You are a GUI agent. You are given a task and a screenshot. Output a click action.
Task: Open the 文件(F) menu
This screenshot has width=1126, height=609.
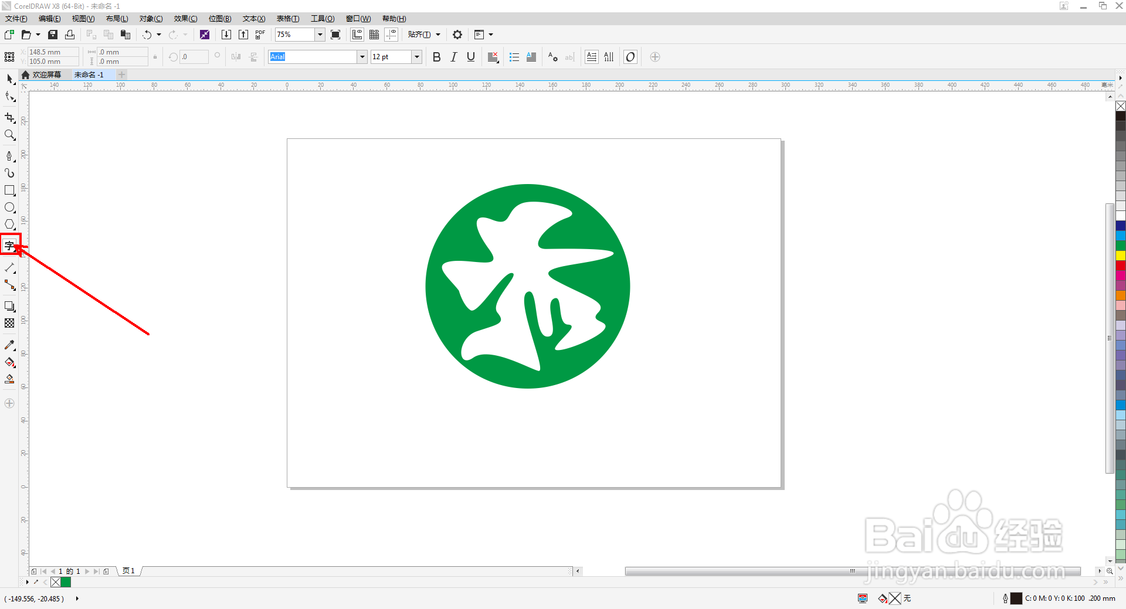(16, 19)
